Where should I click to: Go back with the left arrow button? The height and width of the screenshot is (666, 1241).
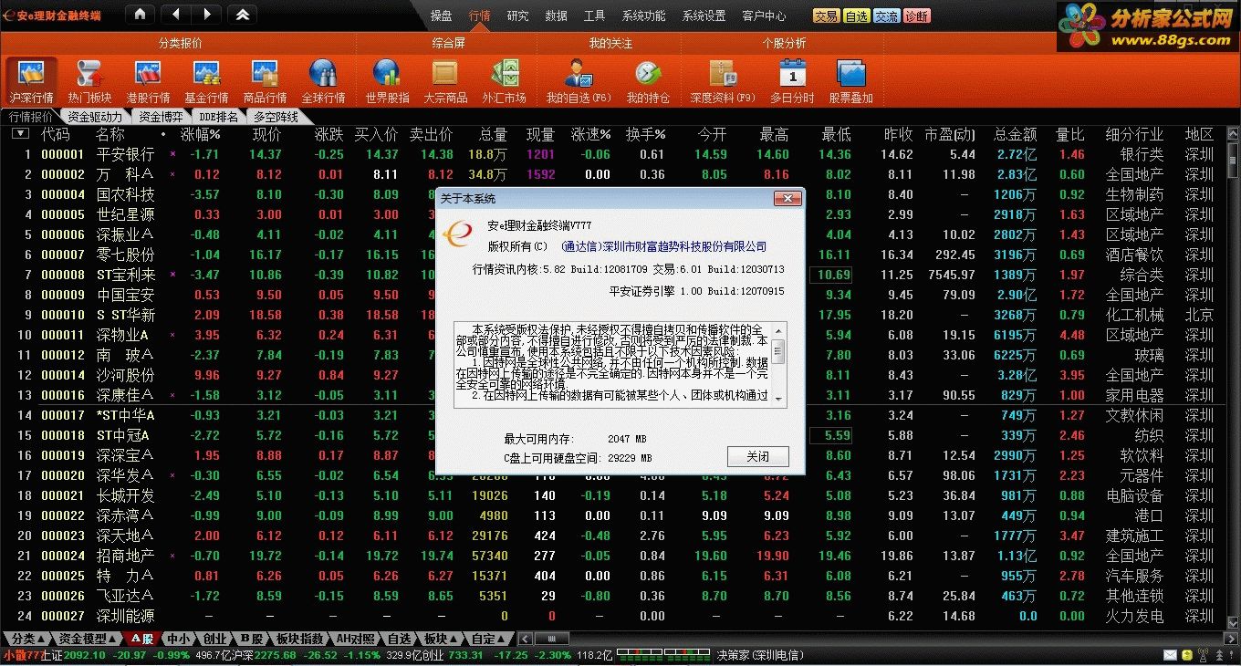(176, 14)
